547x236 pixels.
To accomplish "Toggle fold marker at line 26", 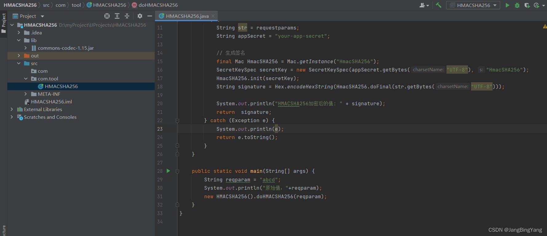I will 177,154.
